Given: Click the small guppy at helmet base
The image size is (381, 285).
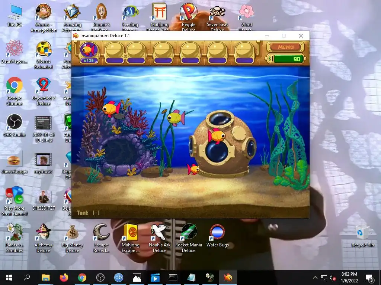Looking at the screenshot, I should [193, 169].
